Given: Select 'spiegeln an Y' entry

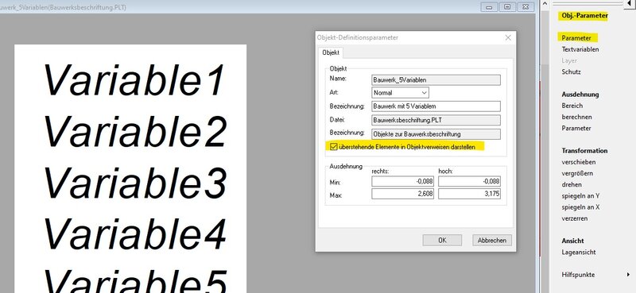Looking at the screenshot, I should [580, 196].
